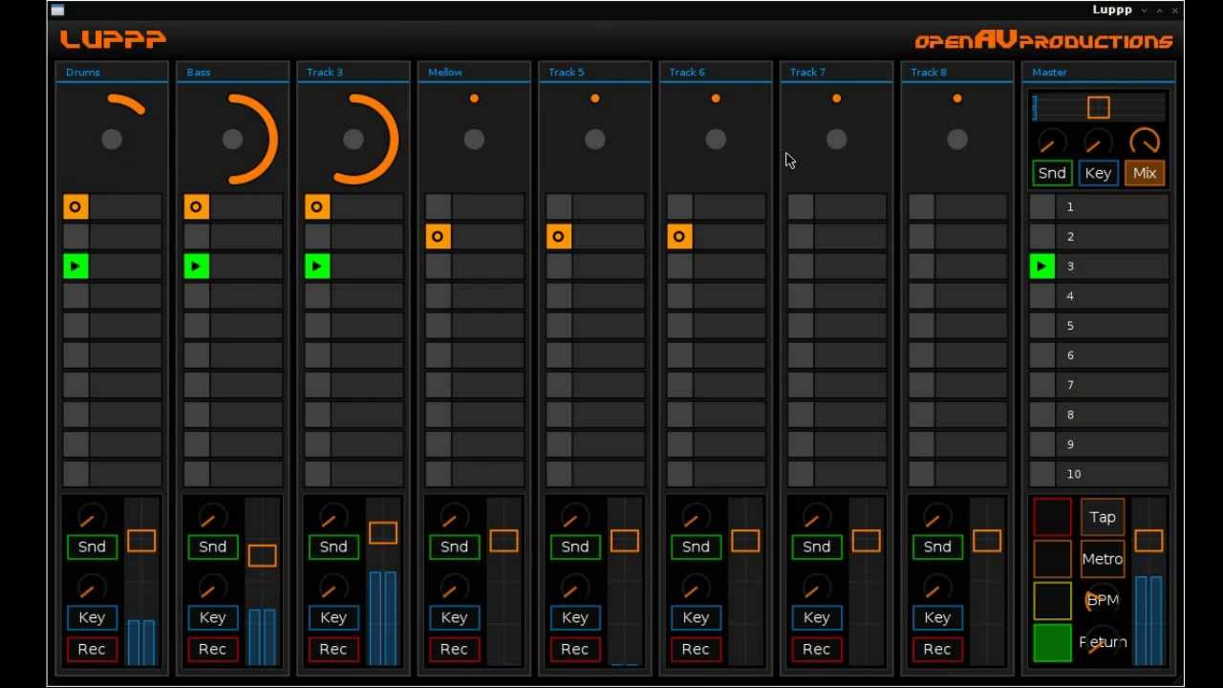1223x688 pixels.
Task: Click the Track 3 loop progress dial
Action: (x=354, y=140)
